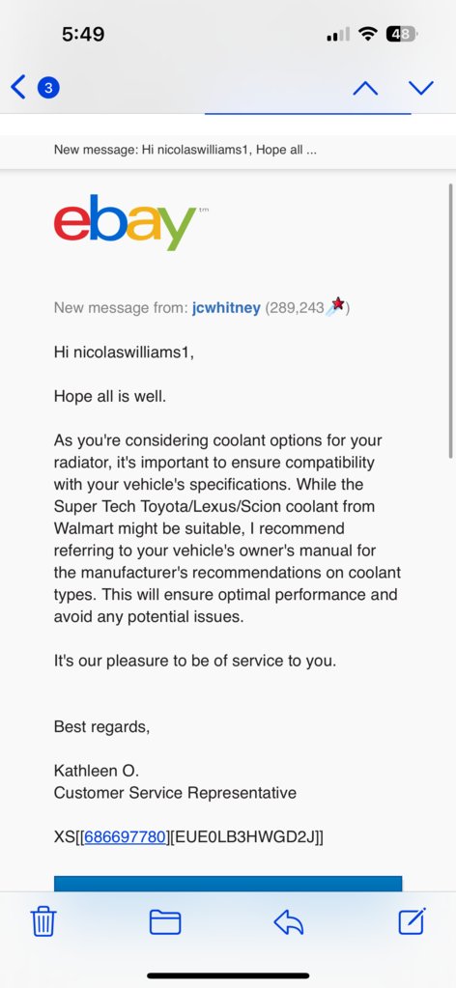Tap the 5:49 clock in status bar
Viewport: 456px width, 988px height.
83,34
